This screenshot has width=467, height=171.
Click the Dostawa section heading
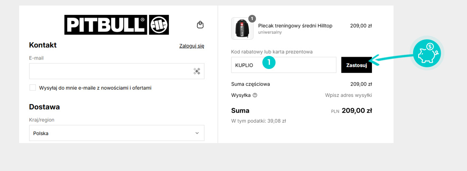(45, 107)
